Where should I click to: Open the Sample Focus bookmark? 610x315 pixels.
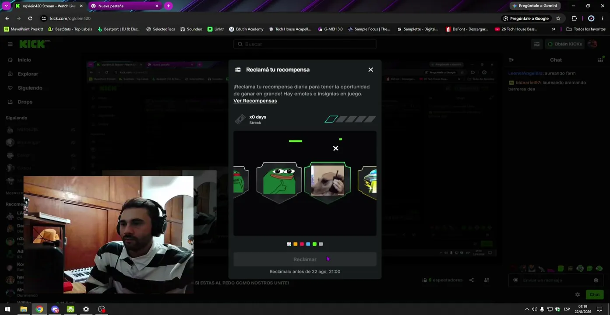click(369, 29)
